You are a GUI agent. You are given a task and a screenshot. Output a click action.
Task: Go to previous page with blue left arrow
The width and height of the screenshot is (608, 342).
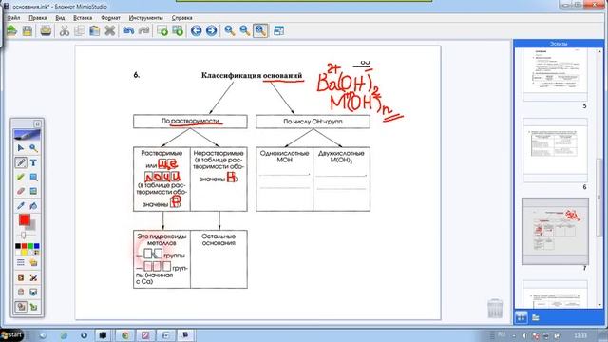[x=197, y=30]
